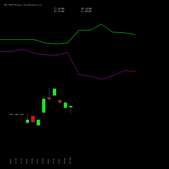This screenshot has width=169, height=169.
Task: Click the "31 Jul" date axis label
Action: (59, 161)
